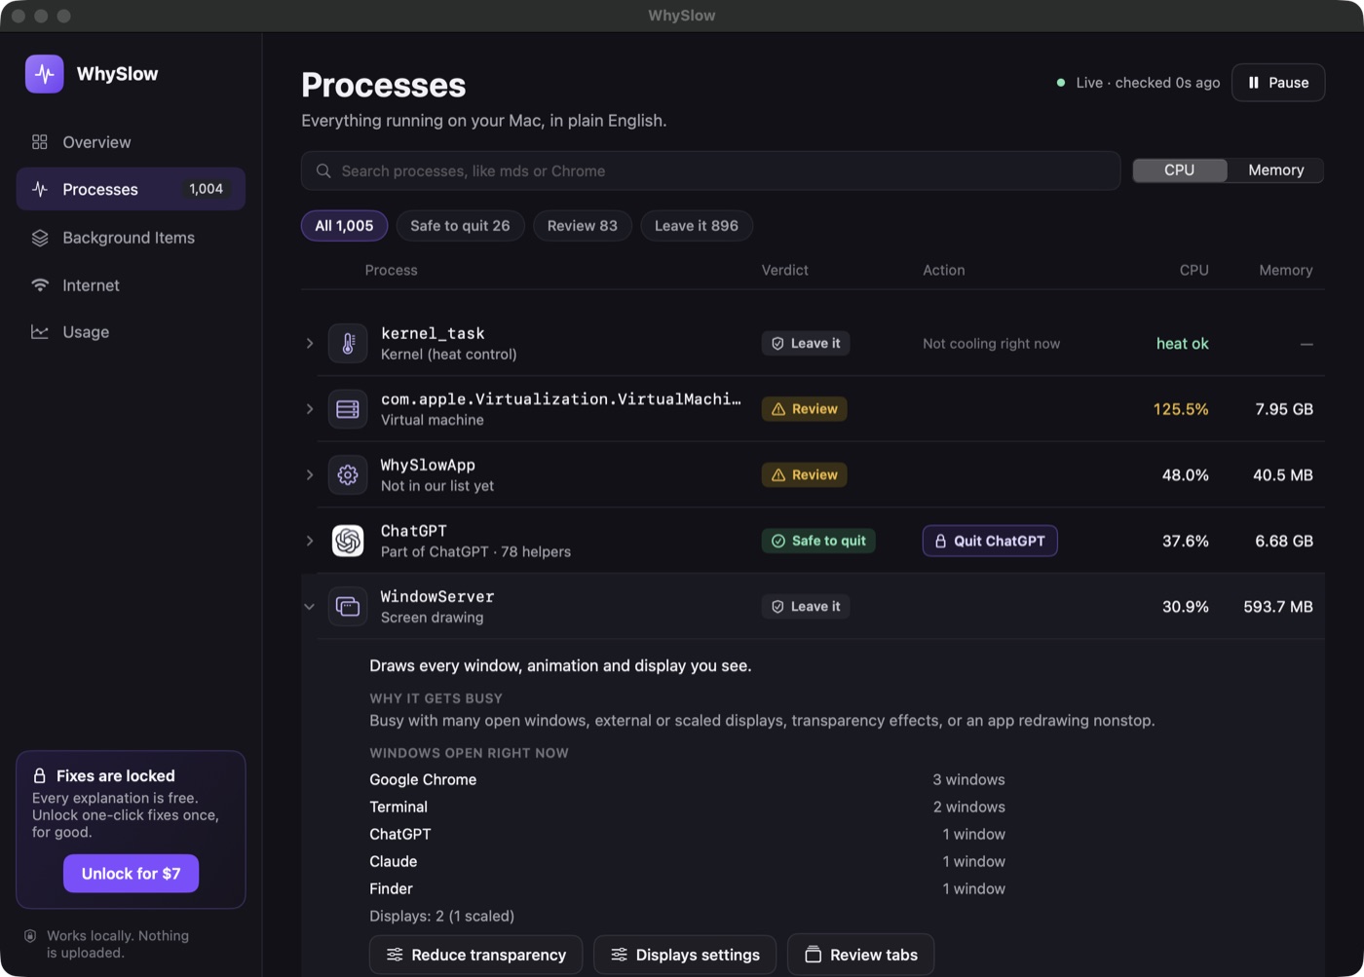Open Displays settings button

coord(685,955)
